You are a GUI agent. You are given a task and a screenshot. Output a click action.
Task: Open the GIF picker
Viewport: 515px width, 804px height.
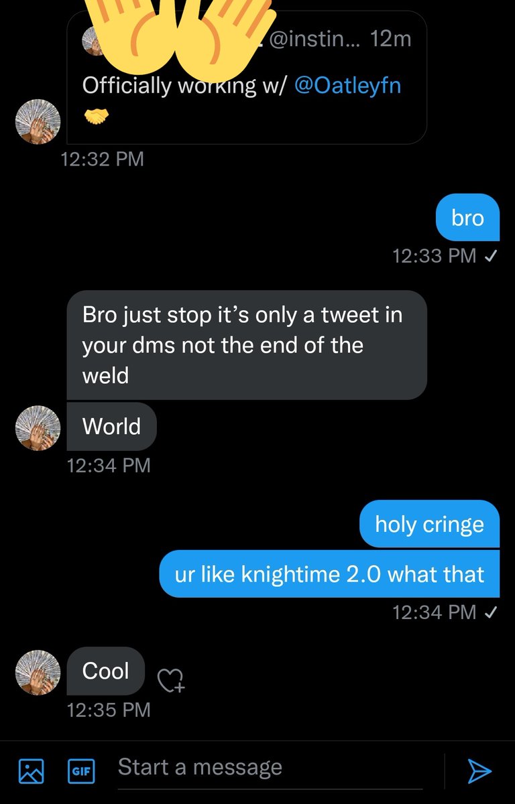coord(81,770)
